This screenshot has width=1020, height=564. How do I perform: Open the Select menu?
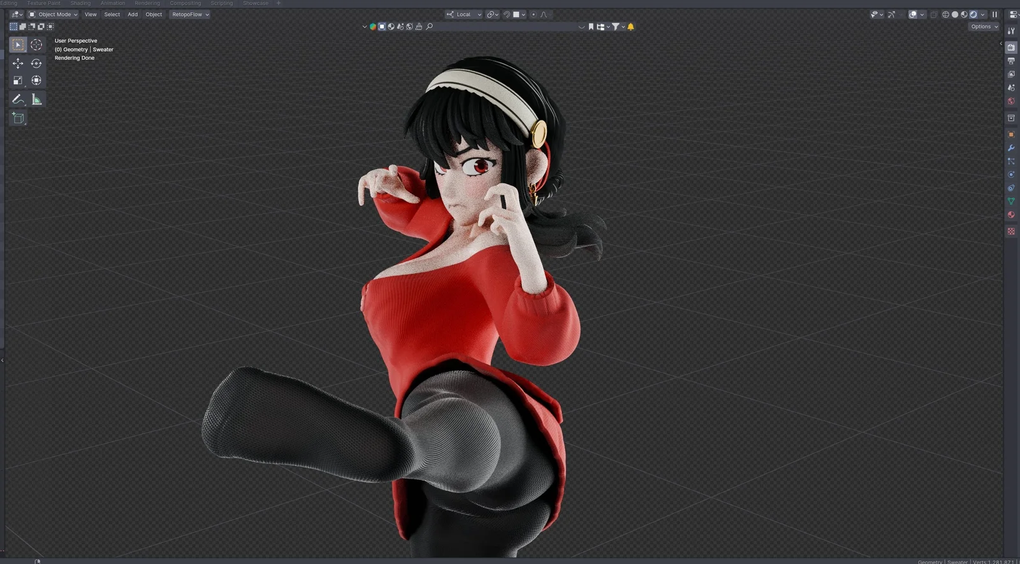click(x=112, y=14)
